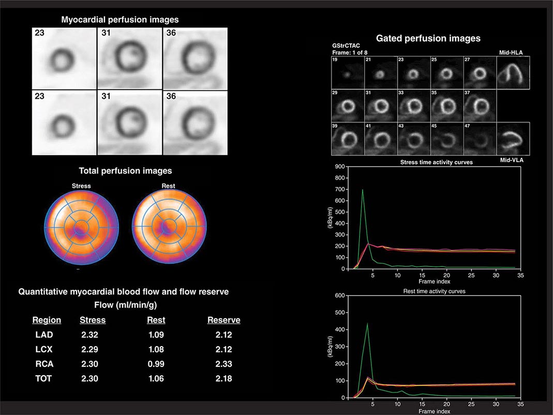Viewport: 553px width, 415px height.
Task: Open top-row myocardial perfusion slice 36
Action: [x=195, y=58]
